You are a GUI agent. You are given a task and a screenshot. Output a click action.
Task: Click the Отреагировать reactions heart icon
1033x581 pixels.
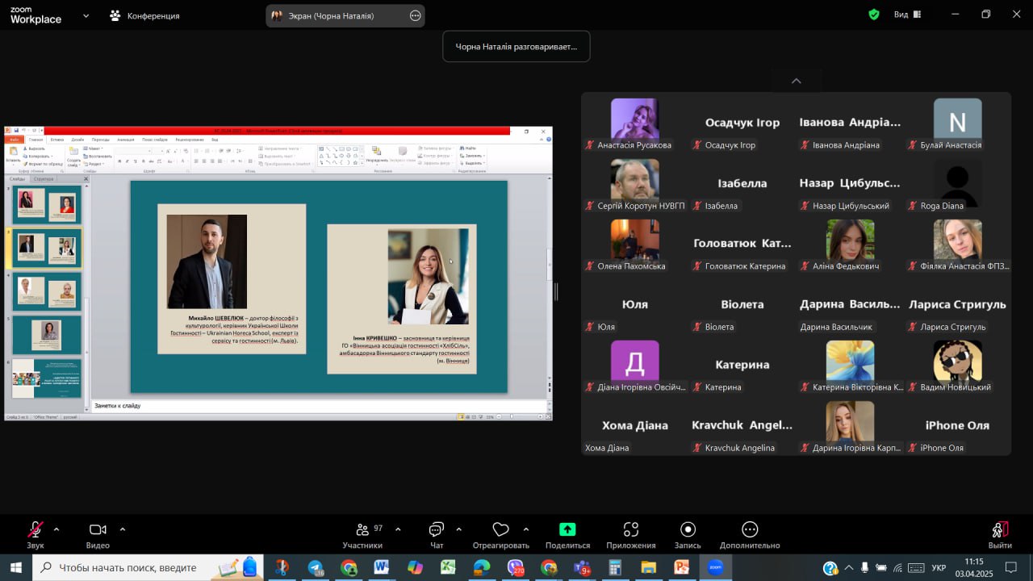point(500,530)
